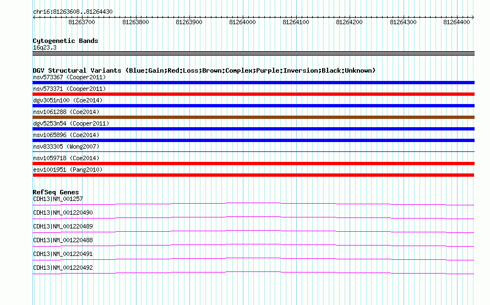This screenshot has height=305, width=490.
Task: Click ruler position 81263800
Action: coord(135,22)
